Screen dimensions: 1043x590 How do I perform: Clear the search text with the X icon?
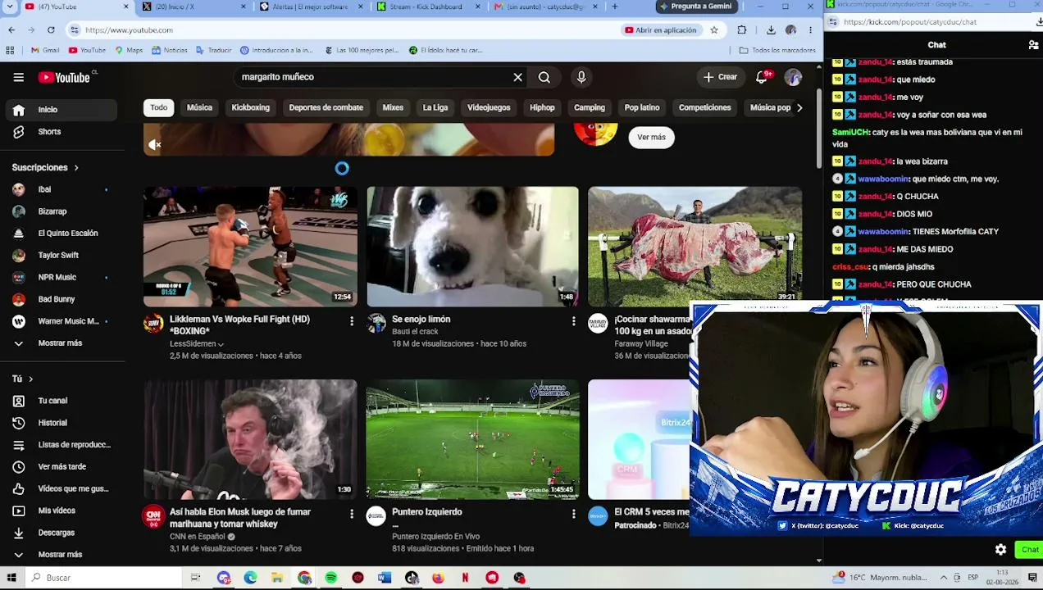click(x=517, y=77)
